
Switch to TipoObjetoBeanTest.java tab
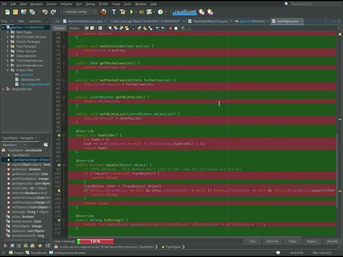click(x=210, y=21)
